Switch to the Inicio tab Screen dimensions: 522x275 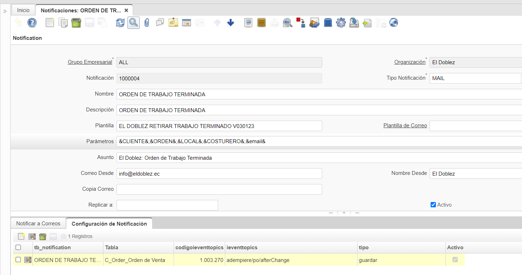coord(23,10)
